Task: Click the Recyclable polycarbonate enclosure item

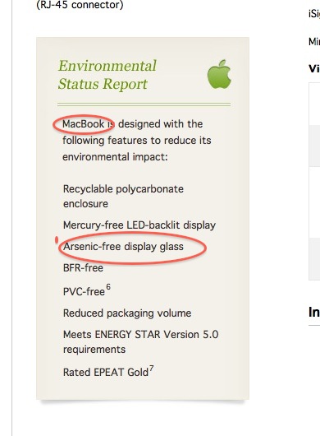Action: pyautogui.click(x=123, y=197)
